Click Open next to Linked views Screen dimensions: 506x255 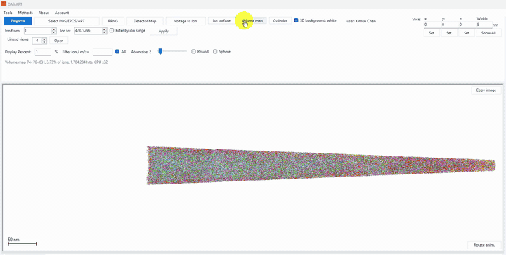[x=59, y=41]
